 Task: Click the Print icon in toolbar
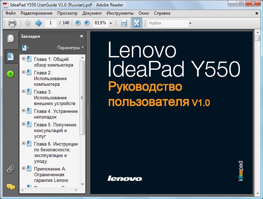point(12,23)
